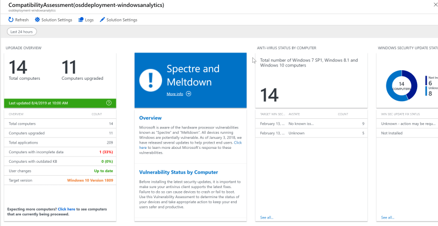The height and width of the screenshot is (226, 438).
Task: Click the Spectre and Meltdown exclamation icon
Action: [150, 80]
